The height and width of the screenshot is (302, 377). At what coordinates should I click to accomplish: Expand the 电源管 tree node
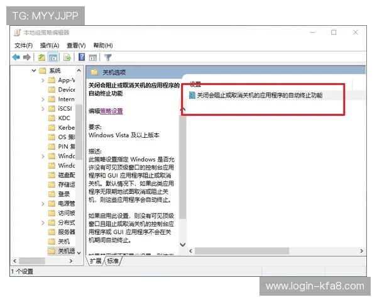tap(43, 204)
